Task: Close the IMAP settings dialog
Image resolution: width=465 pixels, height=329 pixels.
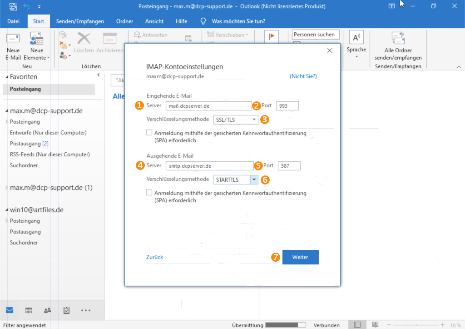Action: pyautogui.click(x=330, y=50)
